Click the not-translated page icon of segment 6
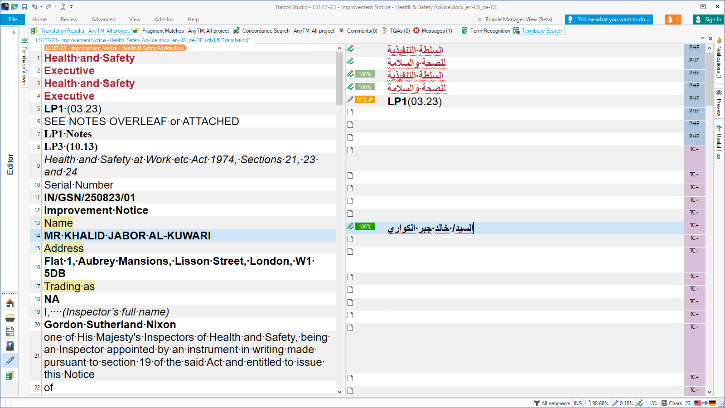725x408 pixels. [350, 112]
